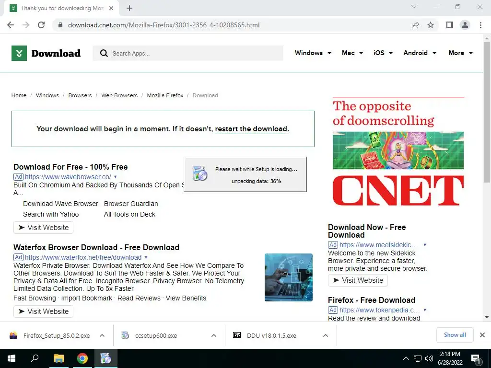Click the padlock site info icon

[x=60, y=25]
